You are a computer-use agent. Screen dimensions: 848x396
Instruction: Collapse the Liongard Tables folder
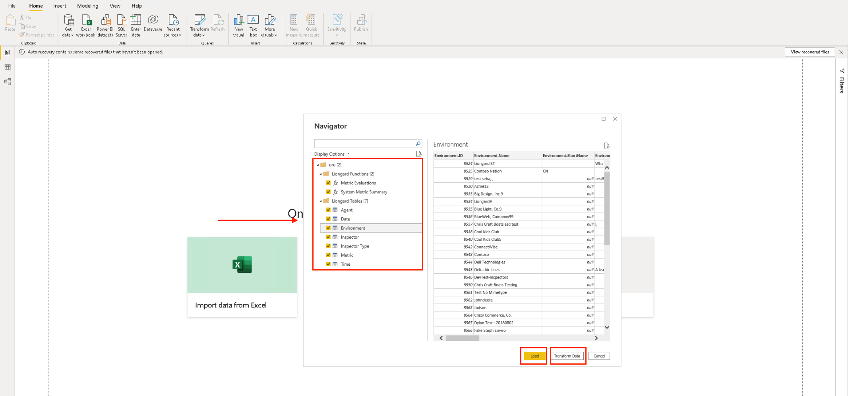(321, 201)
